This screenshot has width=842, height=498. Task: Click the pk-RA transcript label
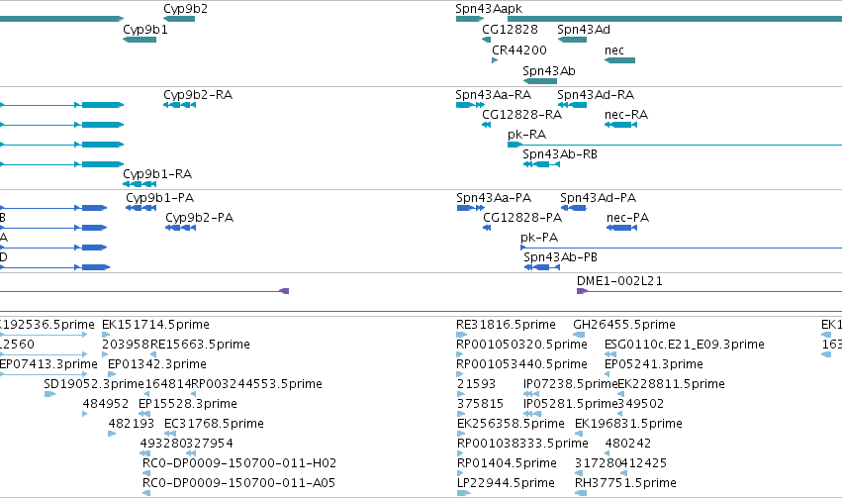[x=526, y=135]
